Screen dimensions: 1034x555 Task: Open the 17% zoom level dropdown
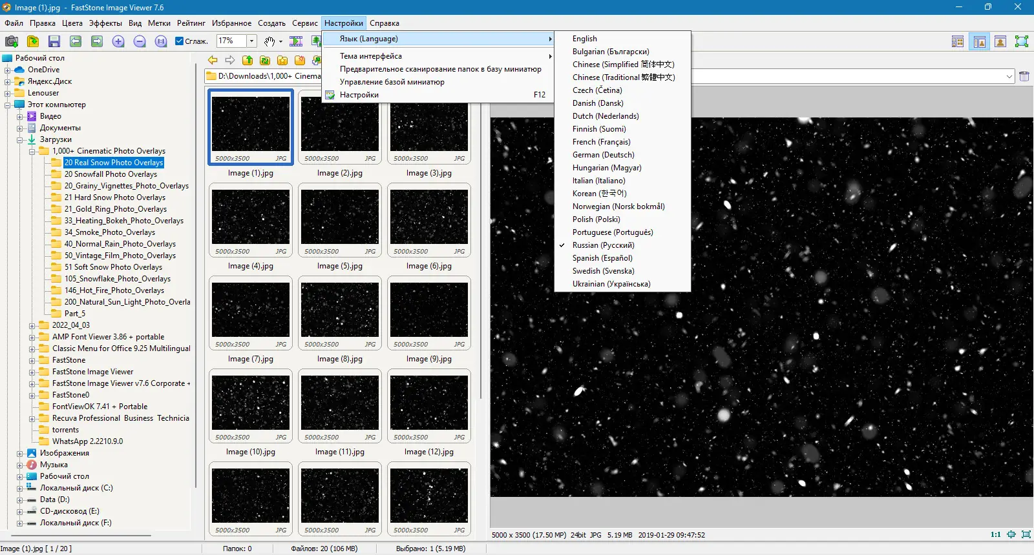(x=251, y=41)
